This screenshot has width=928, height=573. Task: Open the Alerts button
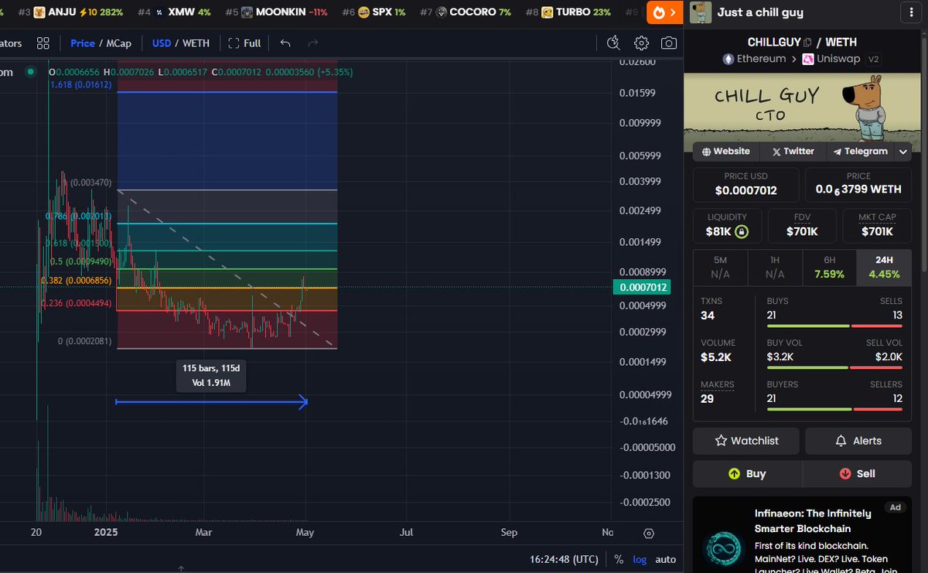tap(858, 441)
